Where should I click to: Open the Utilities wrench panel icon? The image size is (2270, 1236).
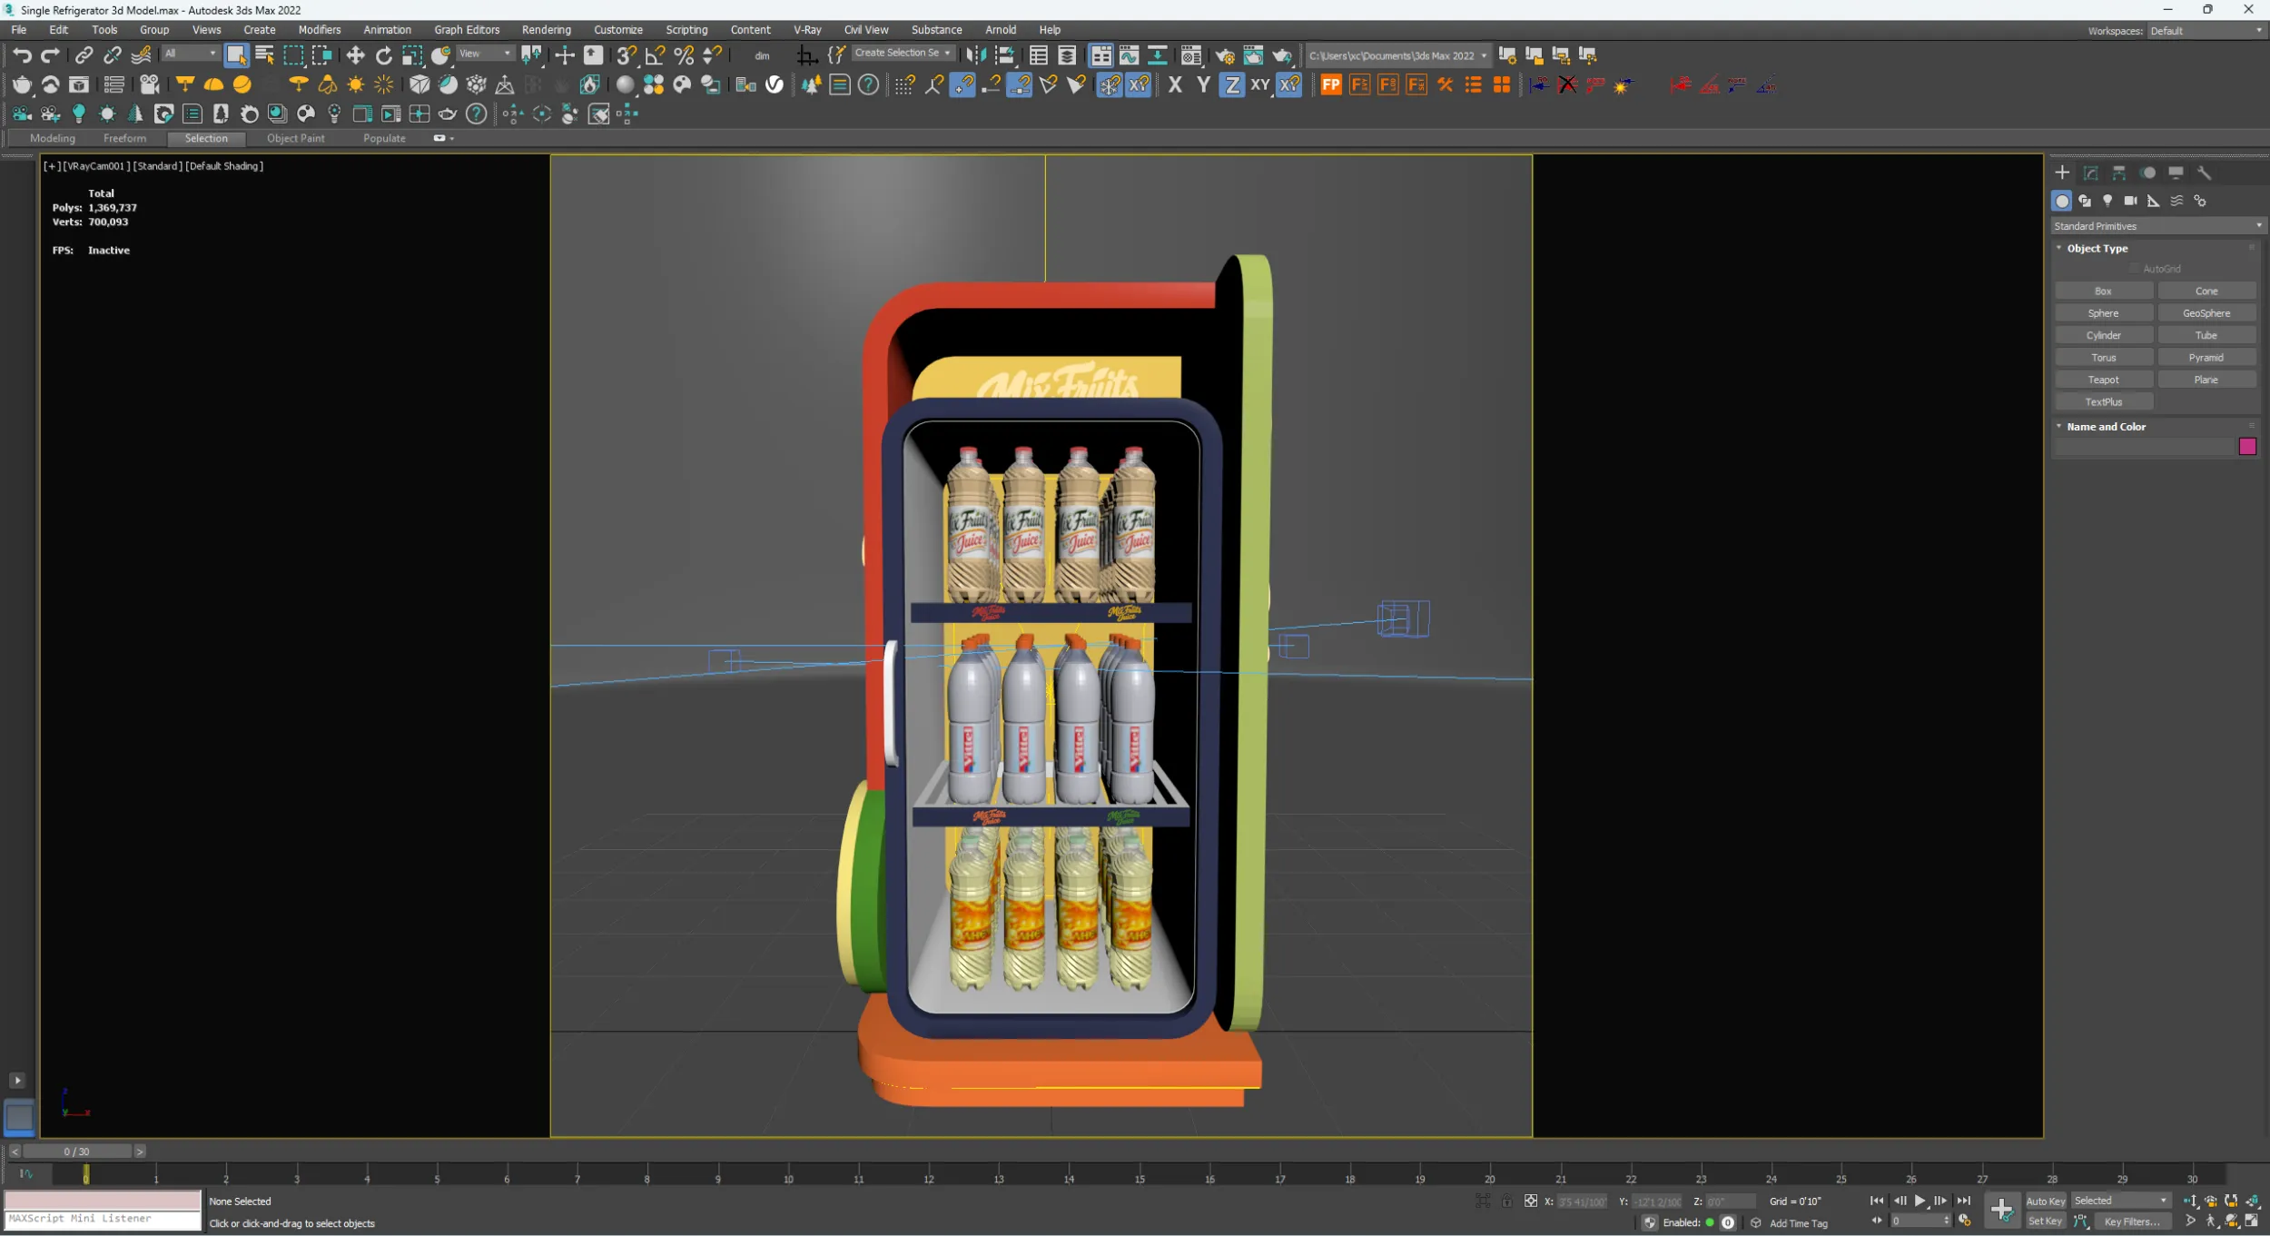2204,173
